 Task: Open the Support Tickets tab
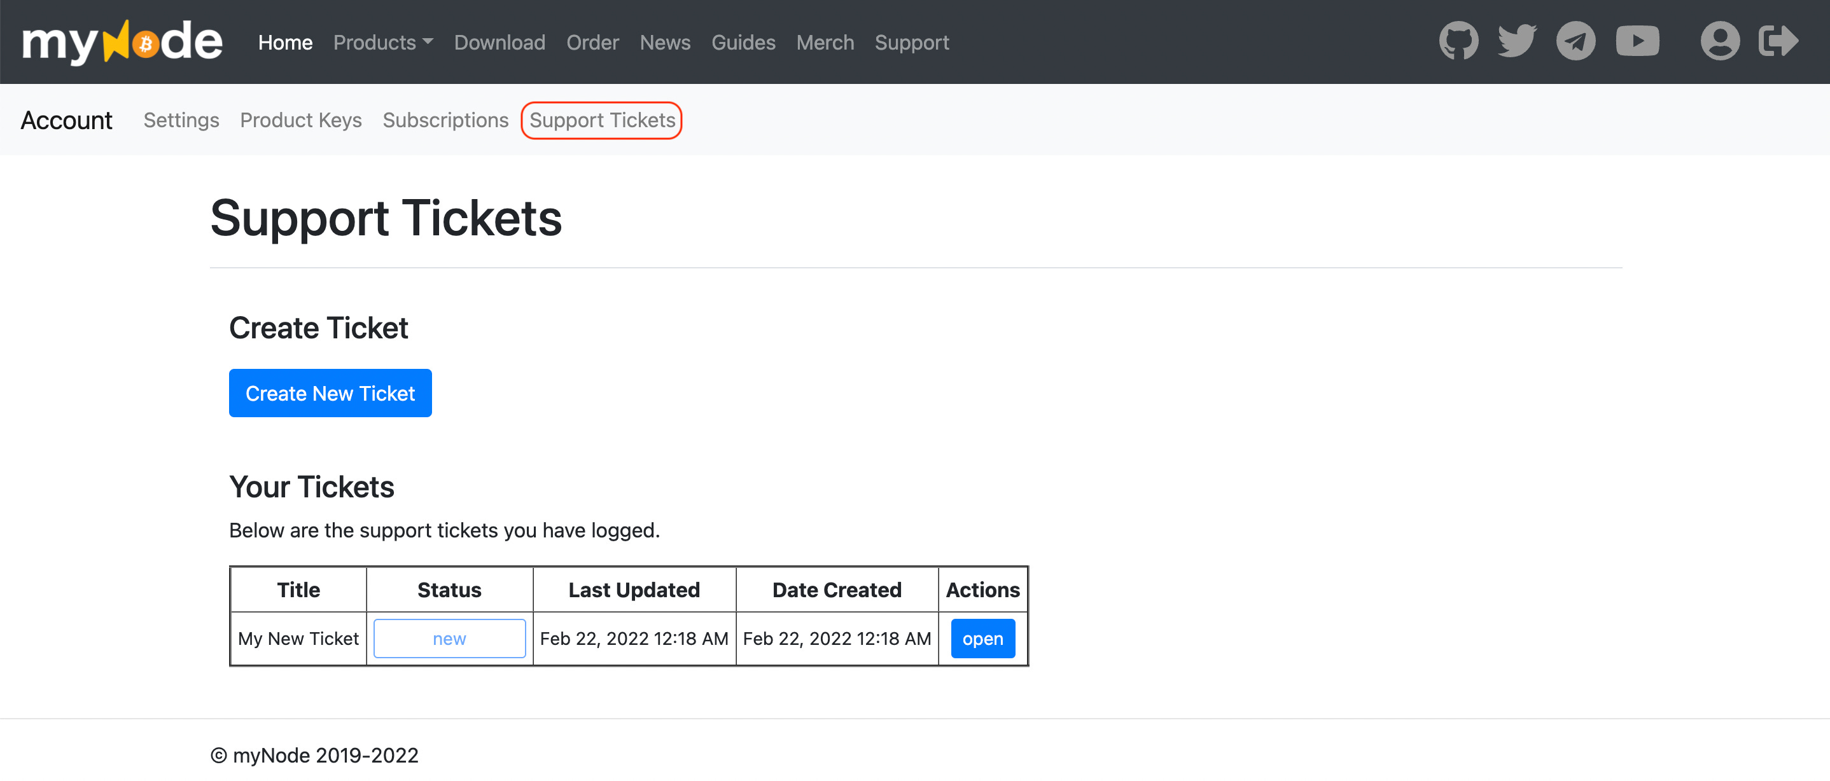tap(602, 120)
